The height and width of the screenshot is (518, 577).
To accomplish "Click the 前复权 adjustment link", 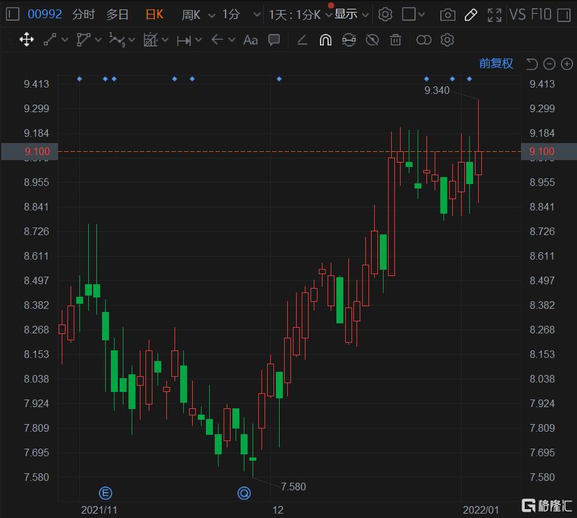I will [496, 64].
